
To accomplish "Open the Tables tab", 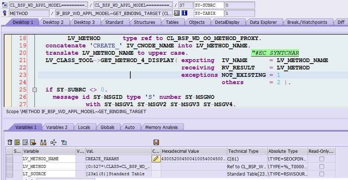I will [172, 22].
